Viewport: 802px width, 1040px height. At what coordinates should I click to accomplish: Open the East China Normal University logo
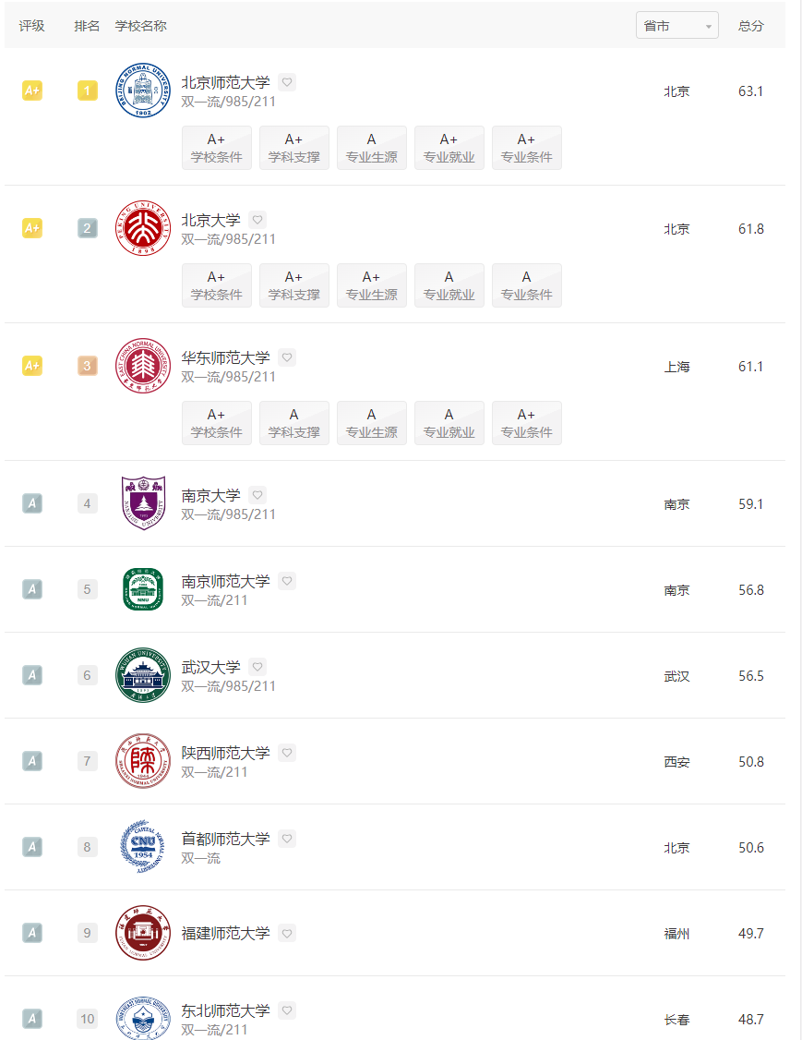click(143, 366)
